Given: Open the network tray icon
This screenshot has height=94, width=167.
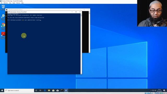Looking at the screenshot, I should point(153,91).
